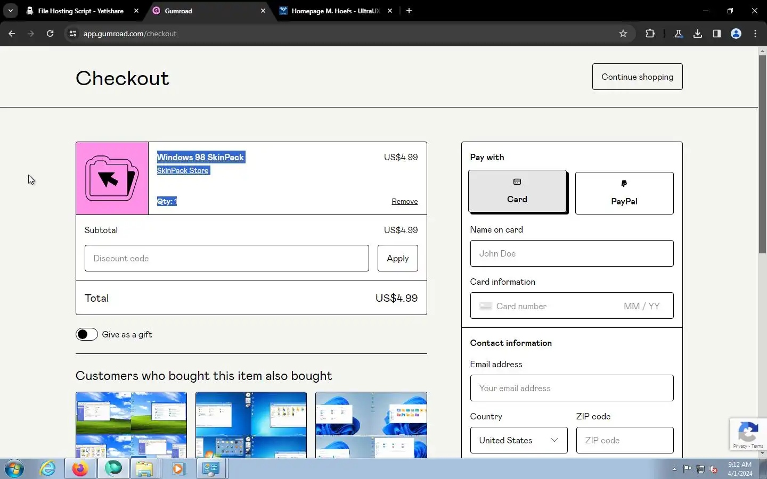Open the network tray icon
The width and height of the screenshot is (767, 479).
click(x=700, y=469)
